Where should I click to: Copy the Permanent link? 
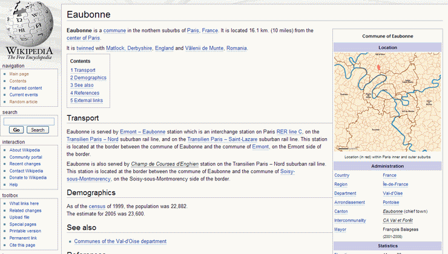tap(23, 238)
